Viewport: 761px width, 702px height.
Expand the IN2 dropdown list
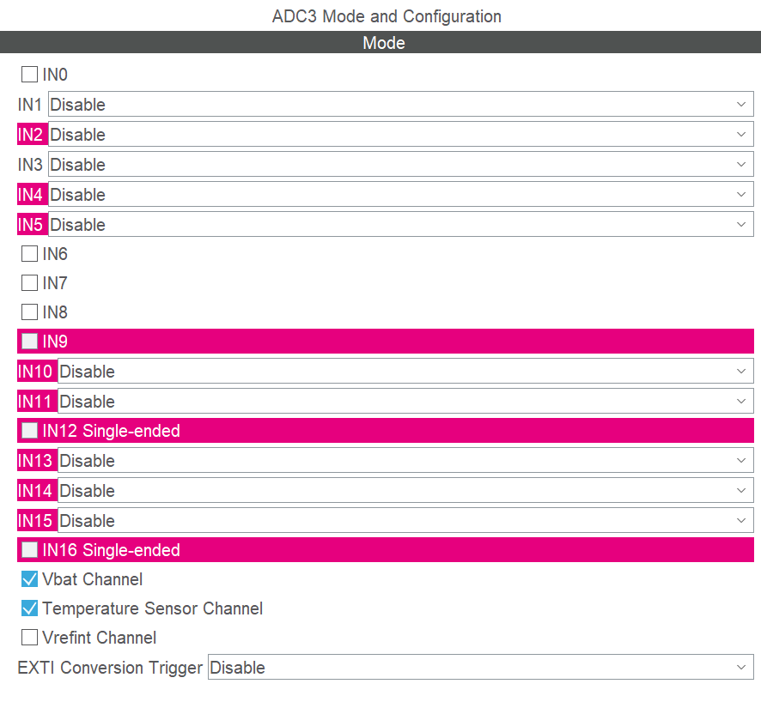(x=400, y=135)
